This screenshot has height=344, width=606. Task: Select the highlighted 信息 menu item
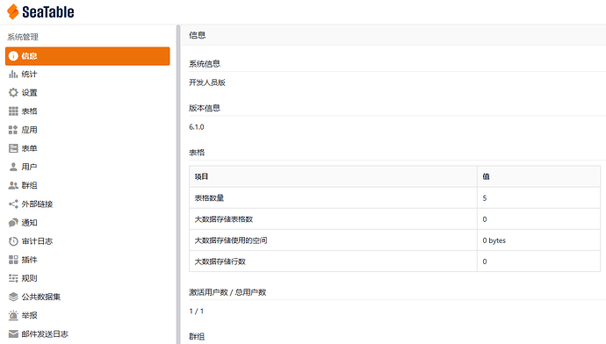click(88, 56)
